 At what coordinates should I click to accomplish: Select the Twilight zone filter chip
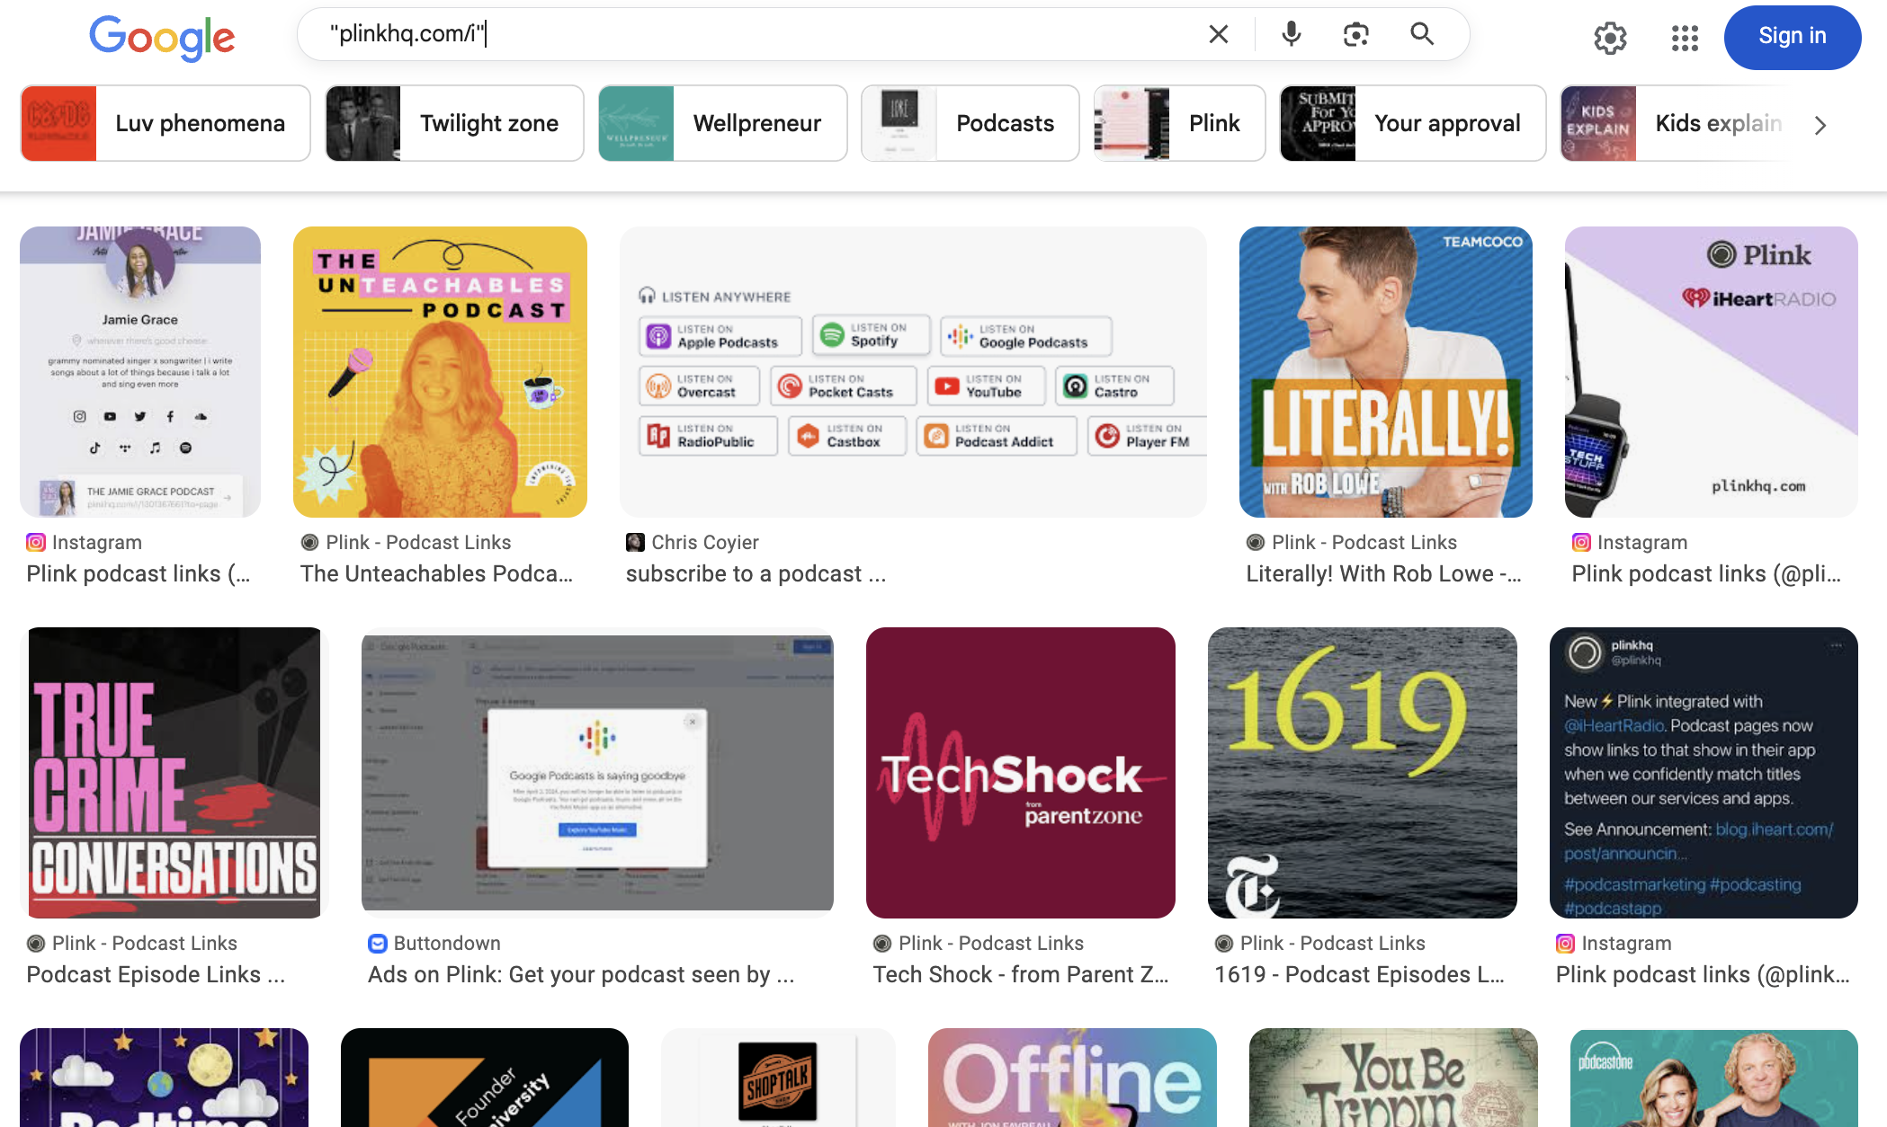[x=454, y=123]
